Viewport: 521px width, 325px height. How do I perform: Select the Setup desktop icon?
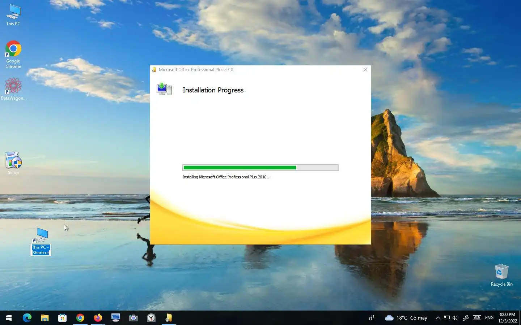pyautogui.click(x=13, y=163)
